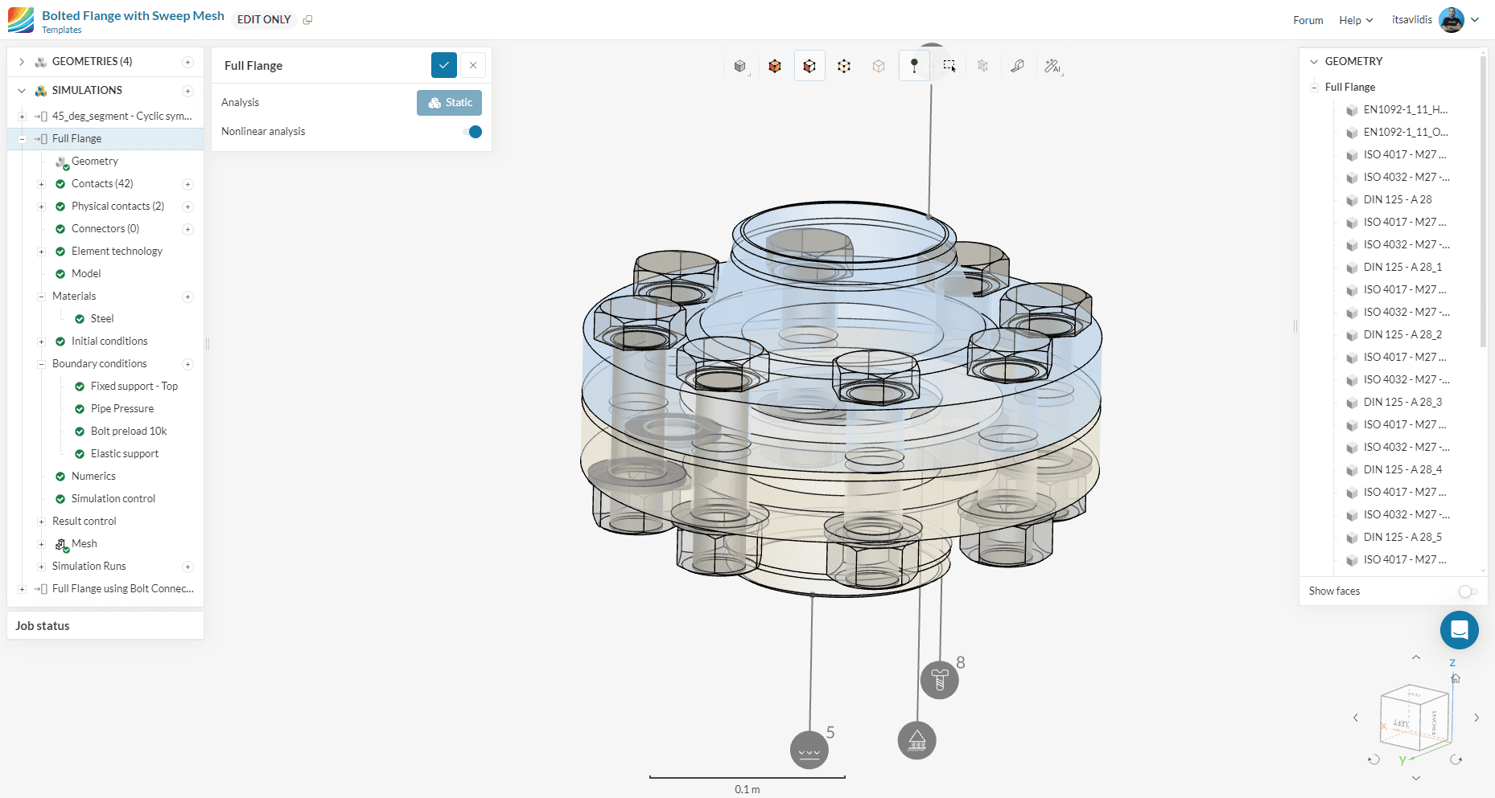Viewport: 1495px width, 798px height.
Task: Open the Forum link
Action: pos(1308,20)
